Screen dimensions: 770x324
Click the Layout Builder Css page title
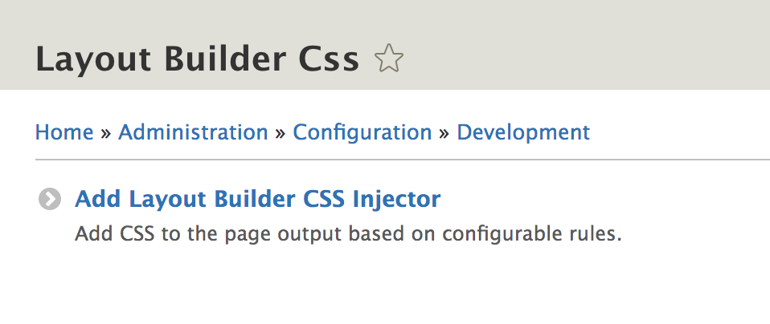[x=198, y=59]
